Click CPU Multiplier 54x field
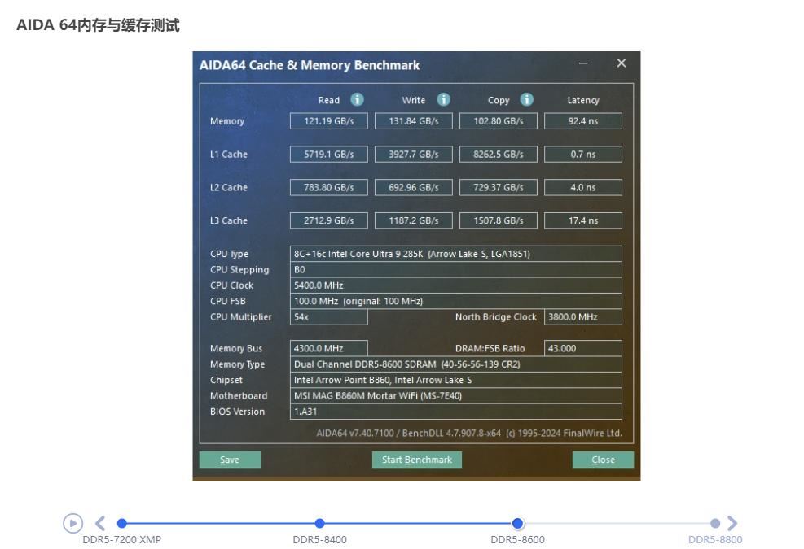804x549 pixels. pyautogui.click(x=328, y=317)
